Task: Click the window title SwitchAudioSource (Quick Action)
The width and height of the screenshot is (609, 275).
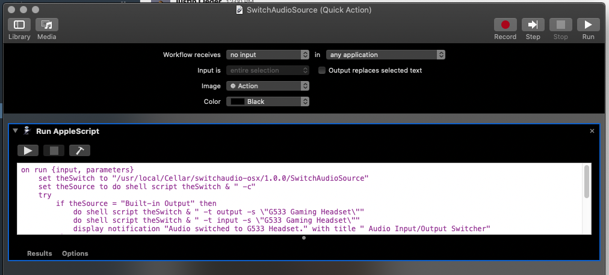Action: 309,10
